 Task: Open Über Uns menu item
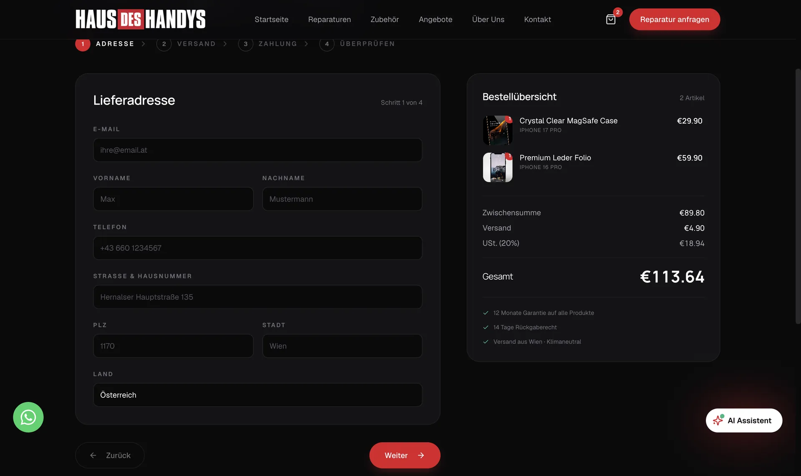pos(488,19)
